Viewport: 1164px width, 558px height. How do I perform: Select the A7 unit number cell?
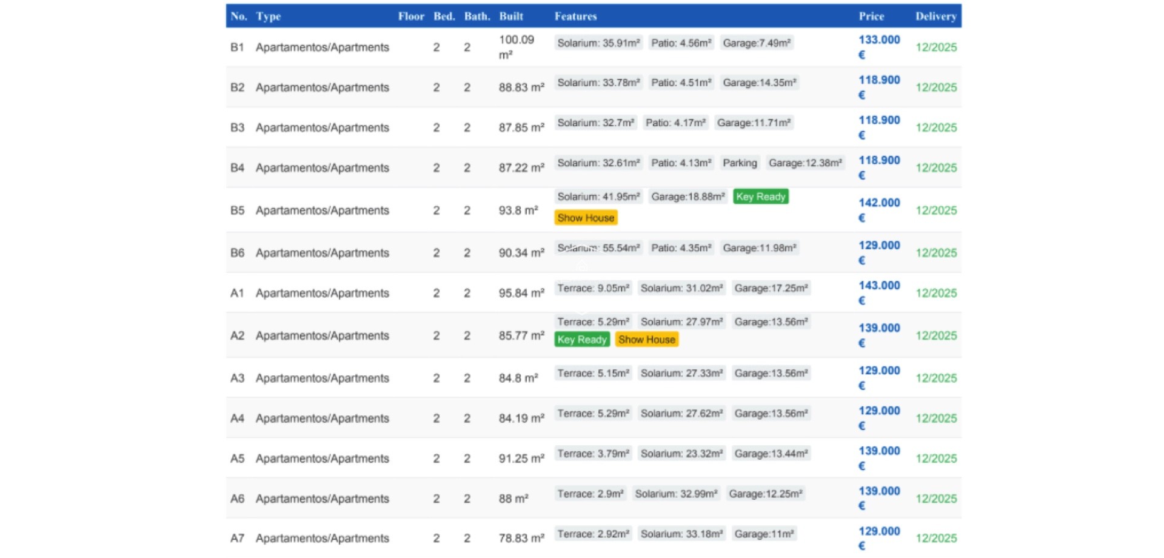coord(237,538)
